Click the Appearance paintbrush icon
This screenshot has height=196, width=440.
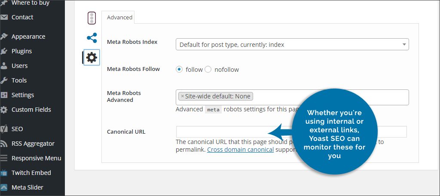(4, 37)
